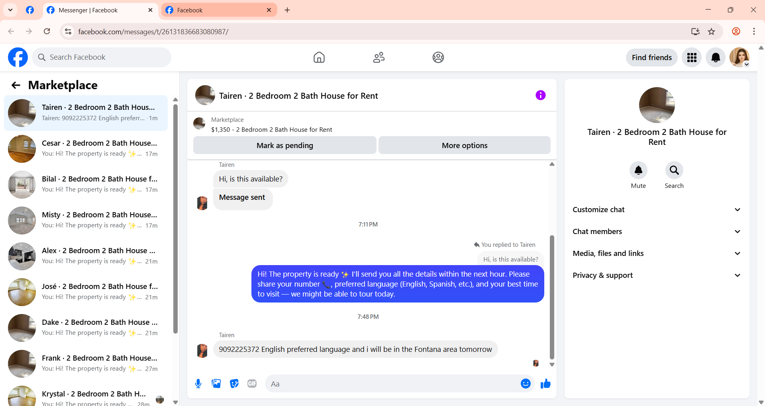The width and height of the screenshot is (765, 406).
Task: Click the blue 'Hi! The property is ready' message
Action: click(398, 284)
